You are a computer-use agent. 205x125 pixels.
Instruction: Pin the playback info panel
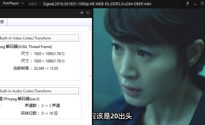[82, 13]
